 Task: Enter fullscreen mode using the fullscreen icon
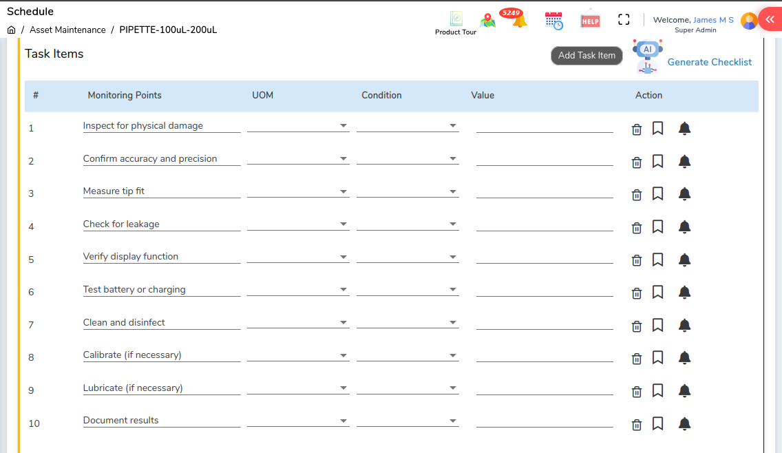click(x=624, y=20)
